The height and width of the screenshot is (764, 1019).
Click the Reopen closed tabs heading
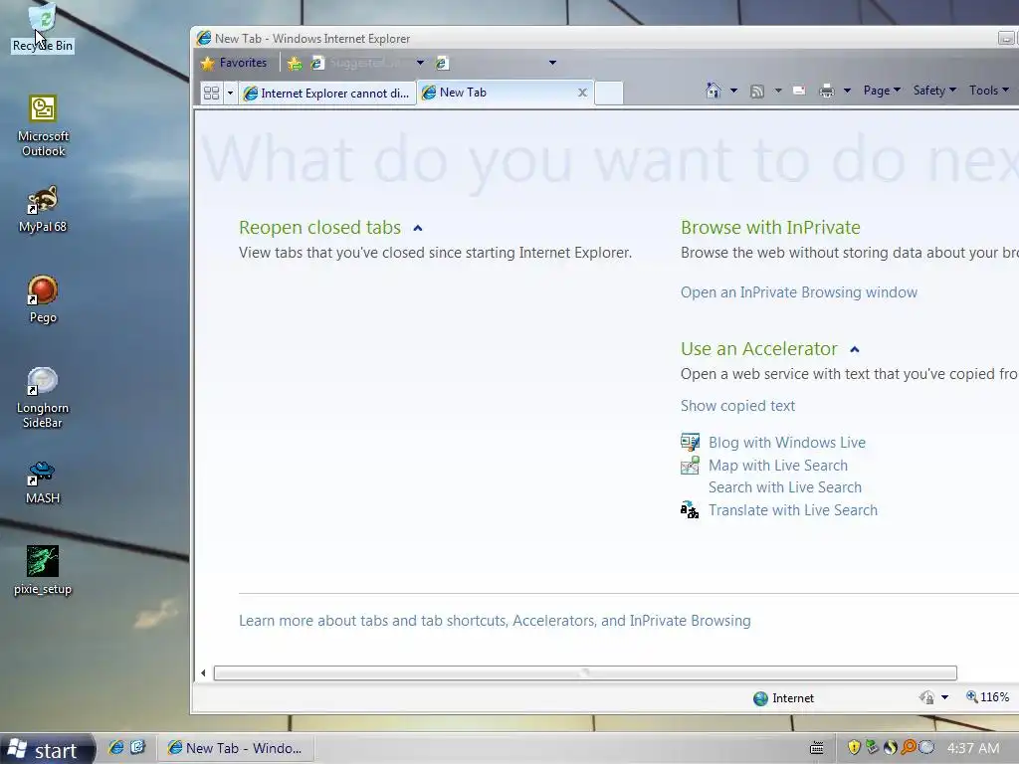pos(319,228)
